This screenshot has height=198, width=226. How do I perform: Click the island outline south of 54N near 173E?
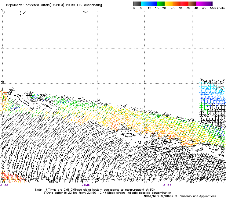(128, 135)
